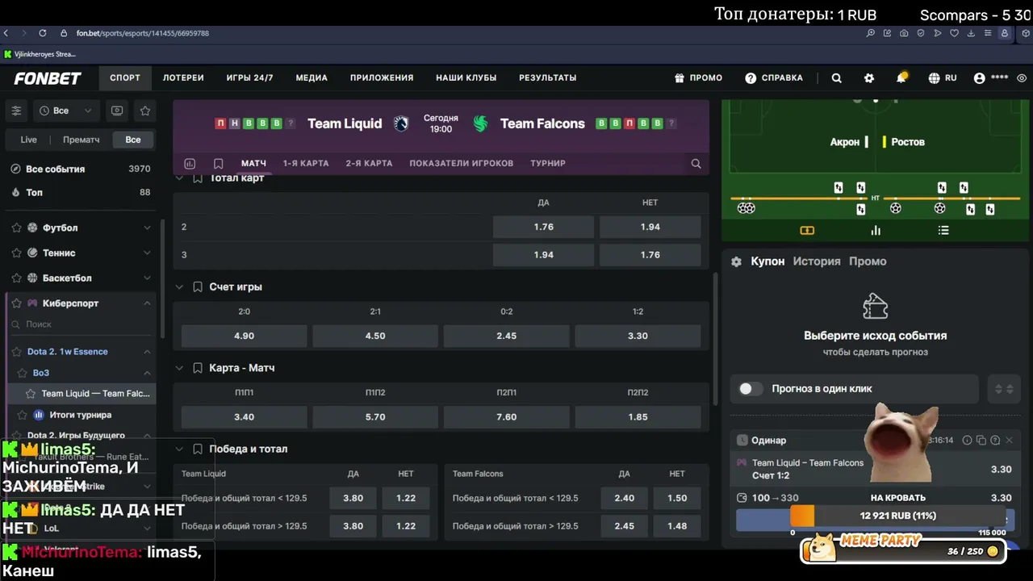This screenshot has width=1033, height=581.
Task: Search markets with magnifier on match tab bar
Action: point(696,163)
